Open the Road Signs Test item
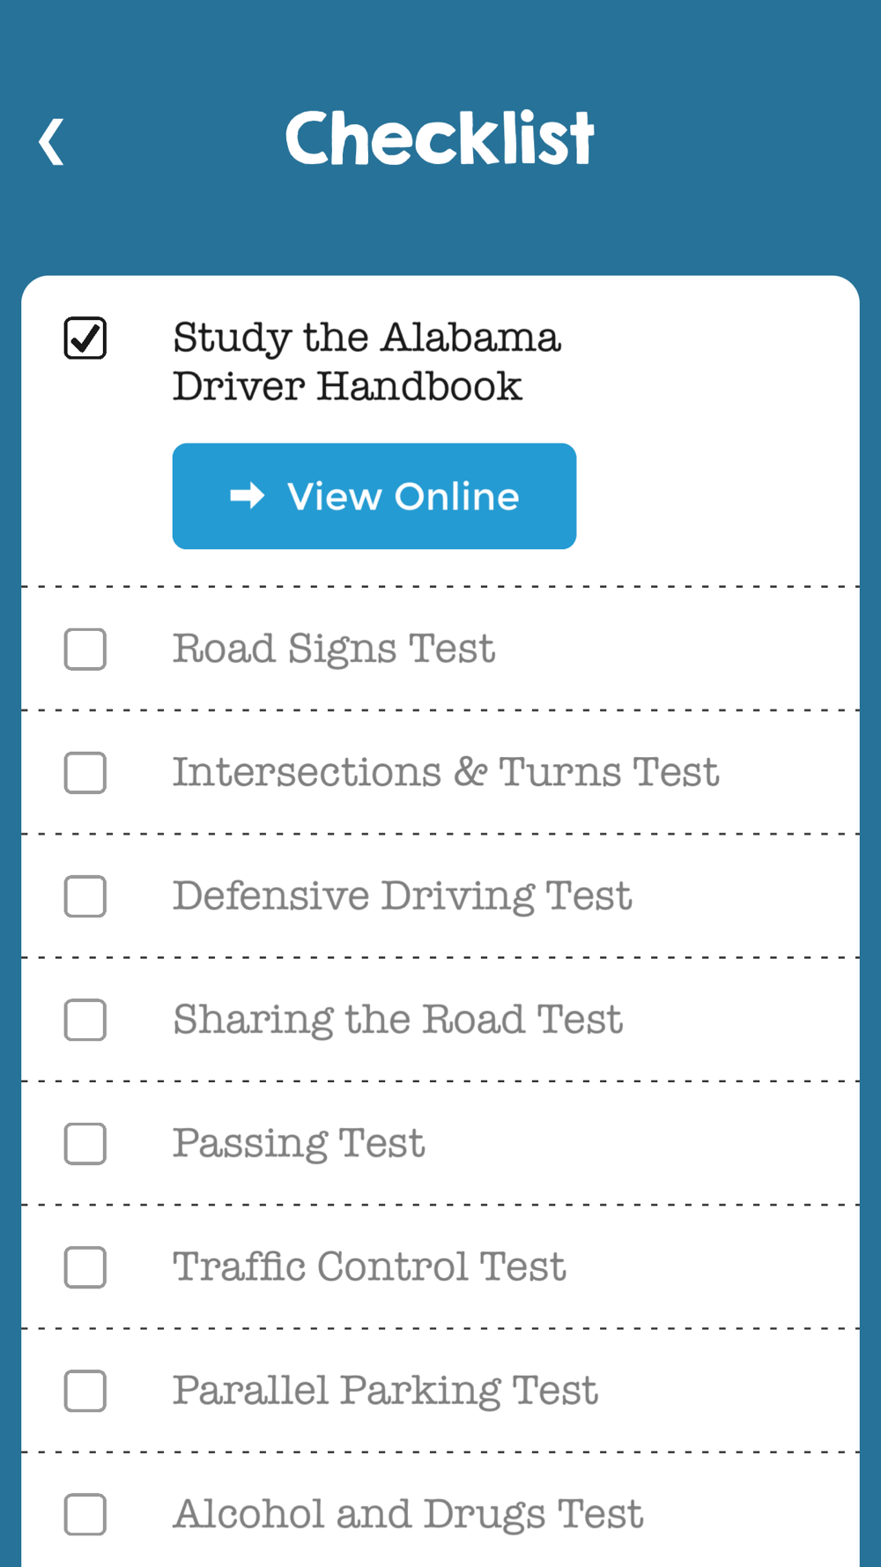 [334, 650]
